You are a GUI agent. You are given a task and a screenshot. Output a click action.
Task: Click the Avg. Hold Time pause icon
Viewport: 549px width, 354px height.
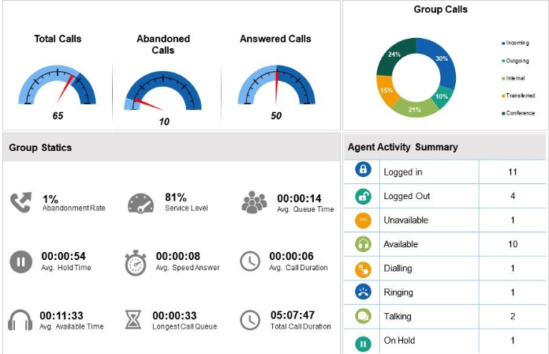pyautogui.click(x=21, y=261)
